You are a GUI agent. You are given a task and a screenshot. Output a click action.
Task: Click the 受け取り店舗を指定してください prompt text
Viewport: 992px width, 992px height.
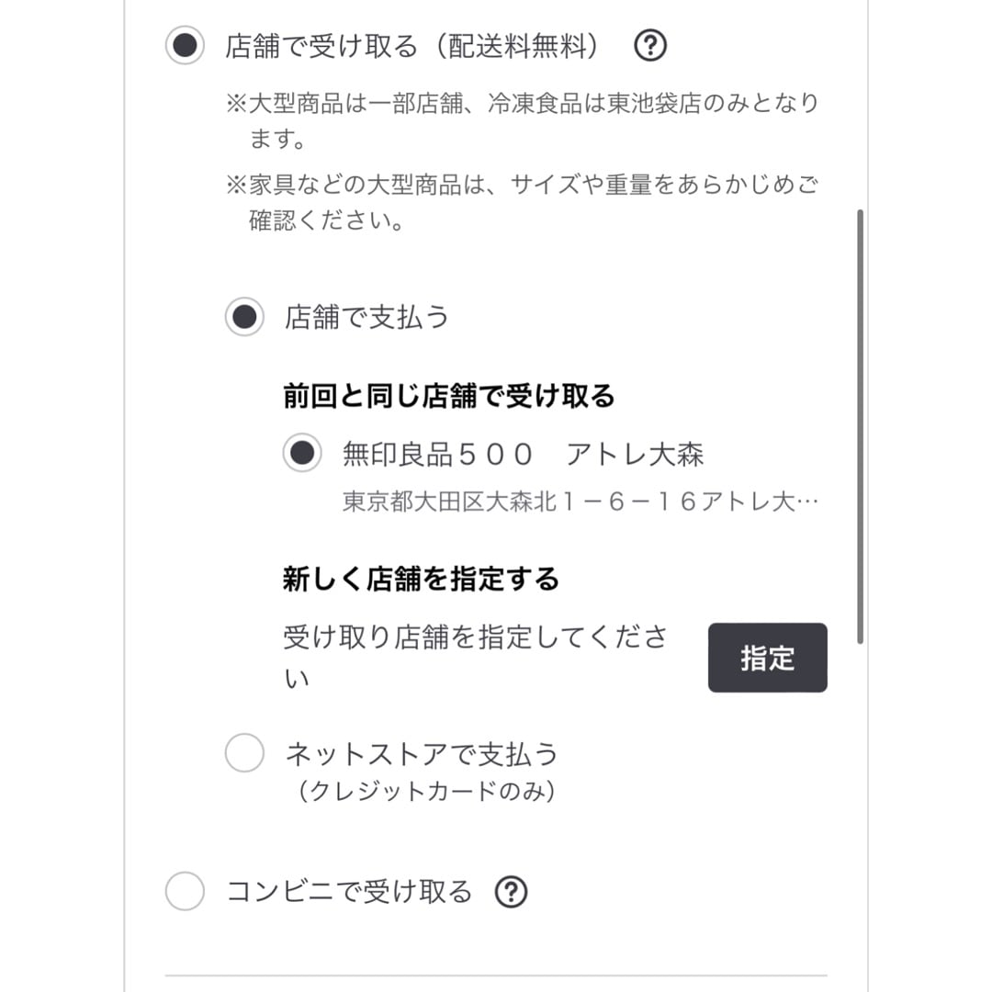(x=474, y=638)
